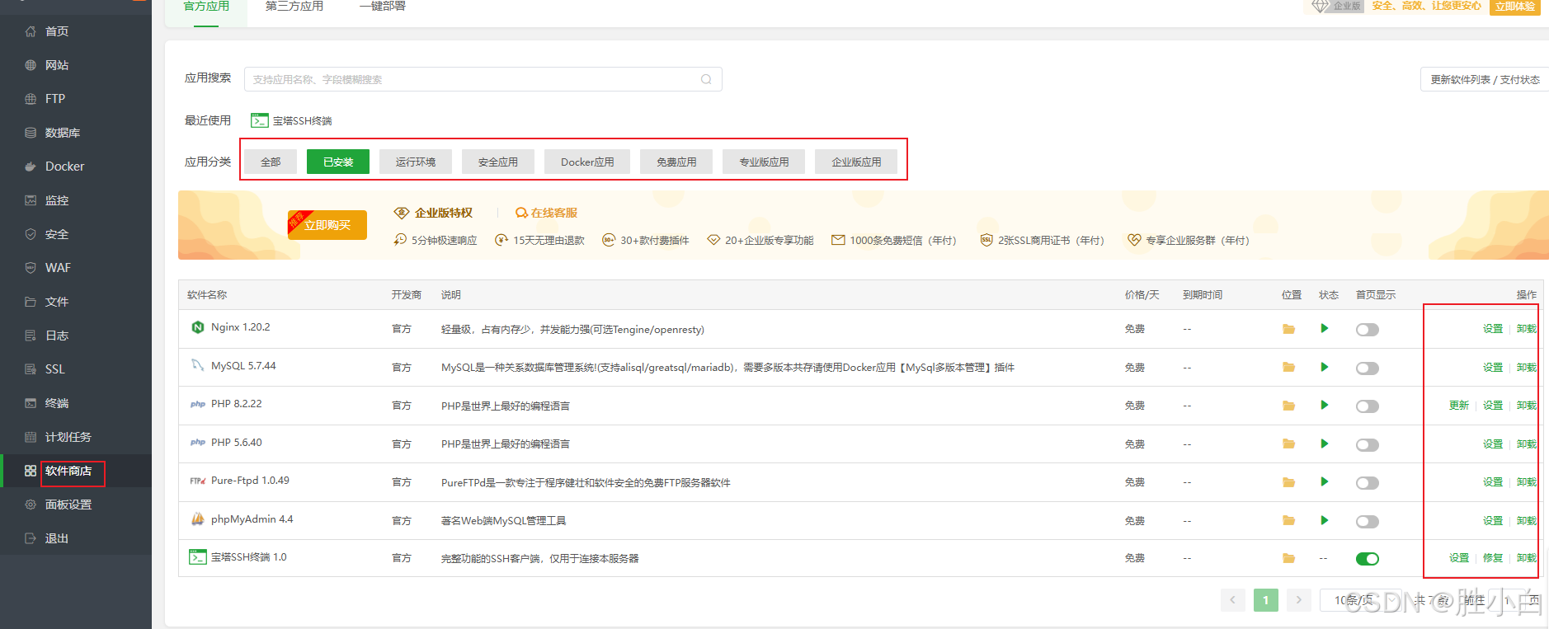Select the 专业版应用 category filter
Viewport: 1549px width, 629px height.
(764, 162)
